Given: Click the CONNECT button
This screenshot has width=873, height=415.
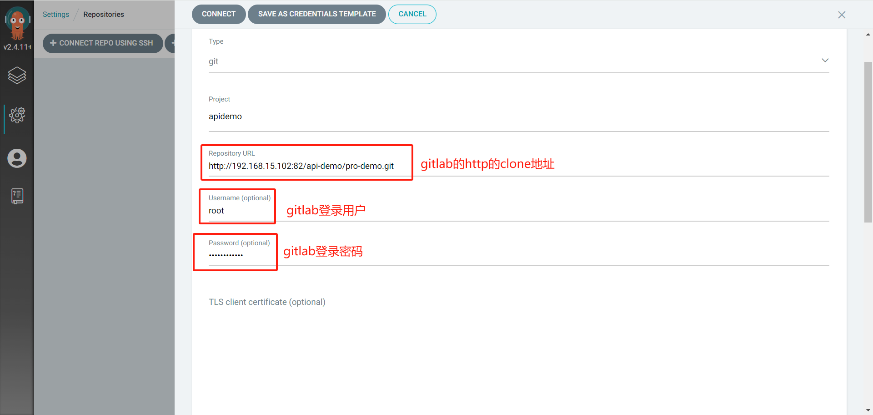Looking at the screenshot, I should point(219,14).
